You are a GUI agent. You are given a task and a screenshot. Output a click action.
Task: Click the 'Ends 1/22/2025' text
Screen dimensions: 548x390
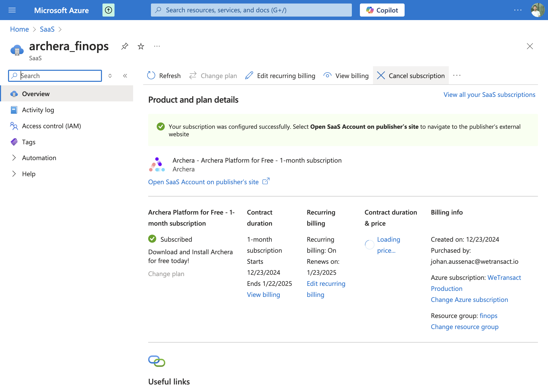click(269, 283)
